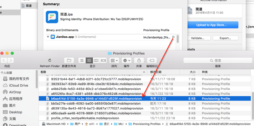
Task: Sort by 大小 column header
Action: point(190,72)
